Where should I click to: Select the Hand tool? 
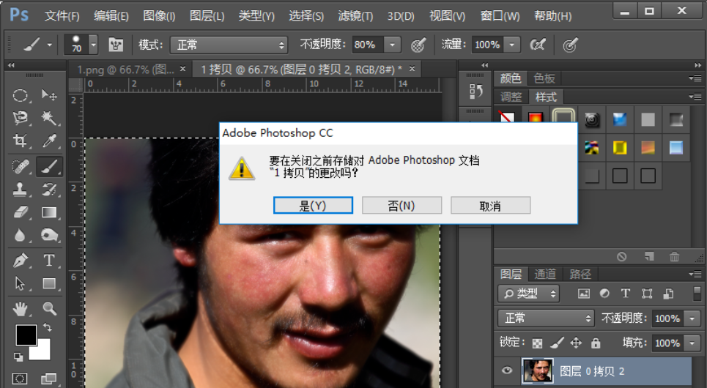coord(21,309)
